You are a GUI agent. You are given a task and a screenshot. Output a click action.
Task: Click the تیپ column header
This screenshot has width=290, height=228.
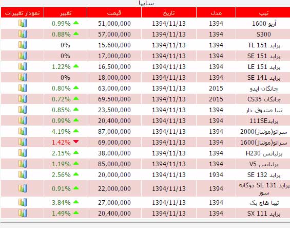coord(263,13)
